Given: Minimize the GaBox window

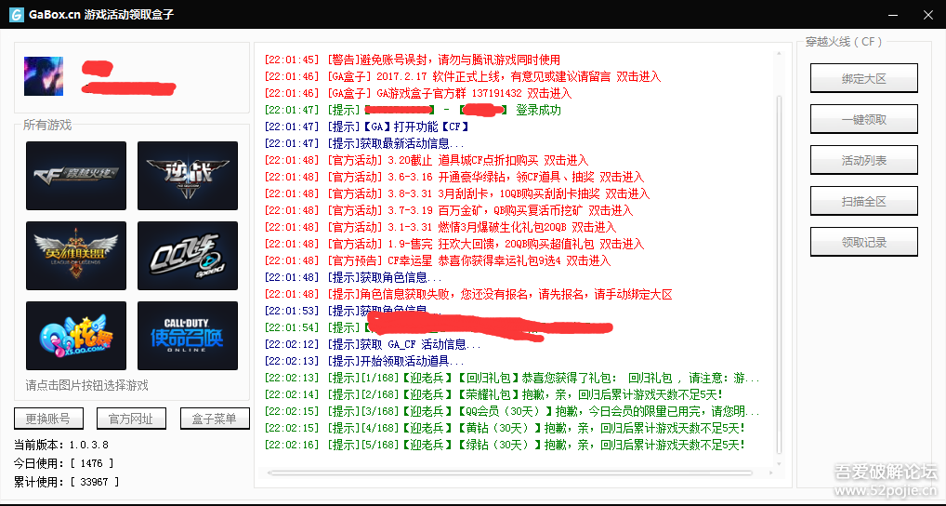Looking at the screenshot, I should click(x=894, y=15).
